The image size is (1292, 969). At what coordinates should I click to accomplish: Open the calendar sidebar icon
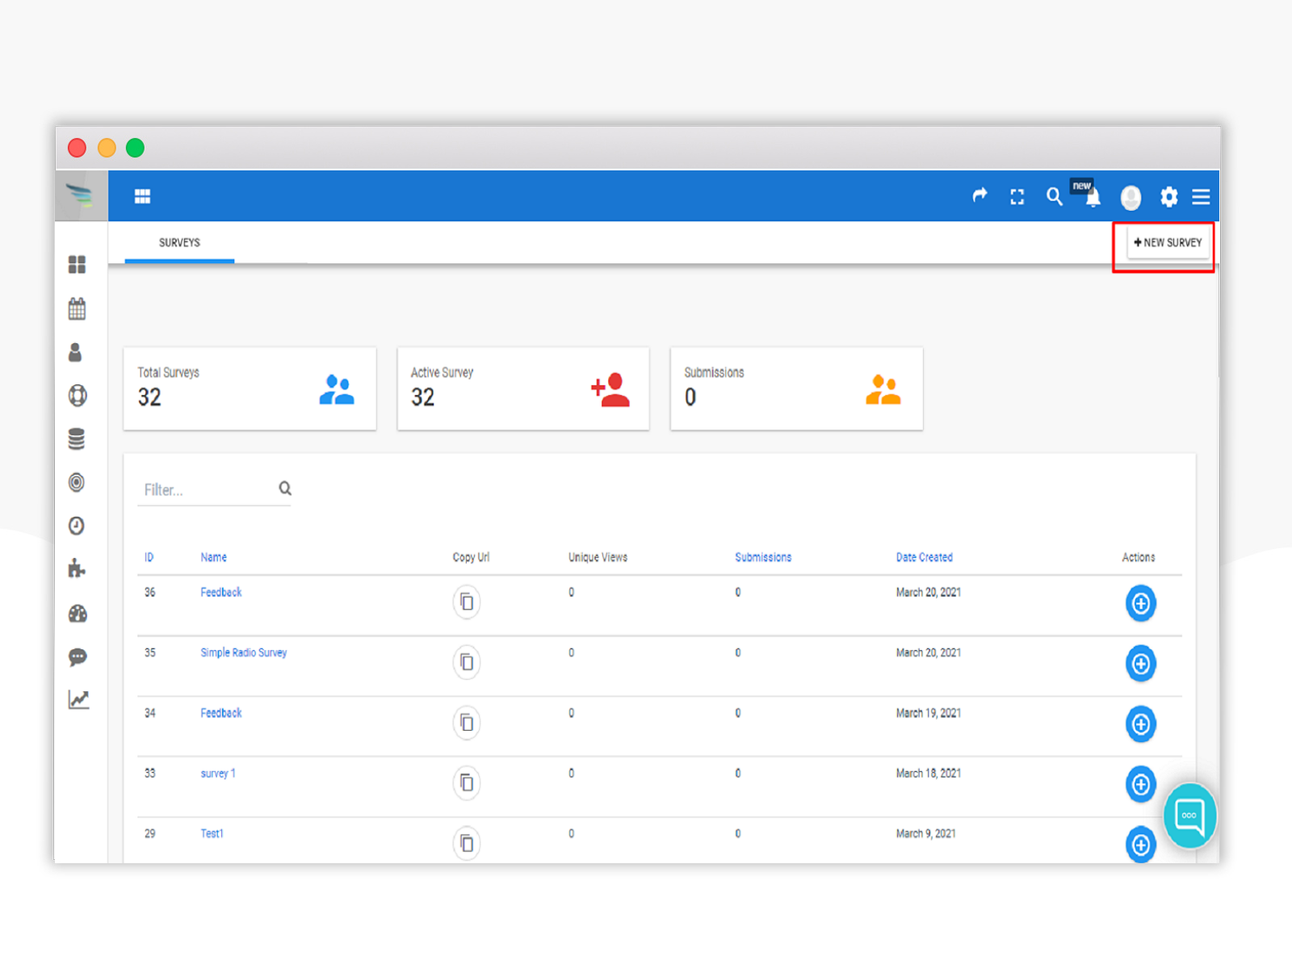click(77, 308)
